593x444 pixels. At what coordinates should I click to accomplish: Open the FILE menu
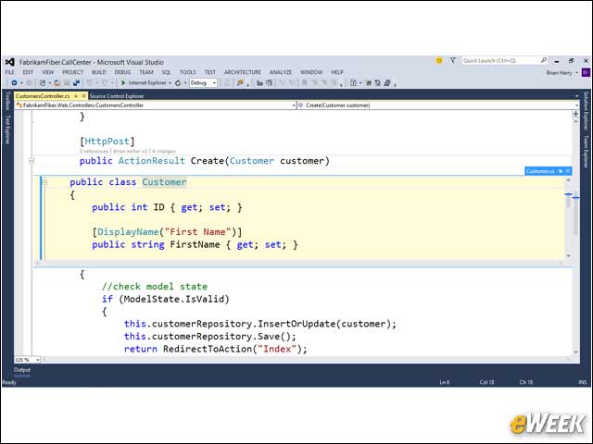9,72
